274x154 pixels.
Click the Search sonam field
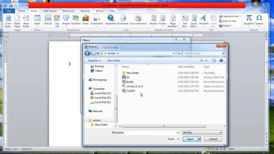click(x=204, y=53)
